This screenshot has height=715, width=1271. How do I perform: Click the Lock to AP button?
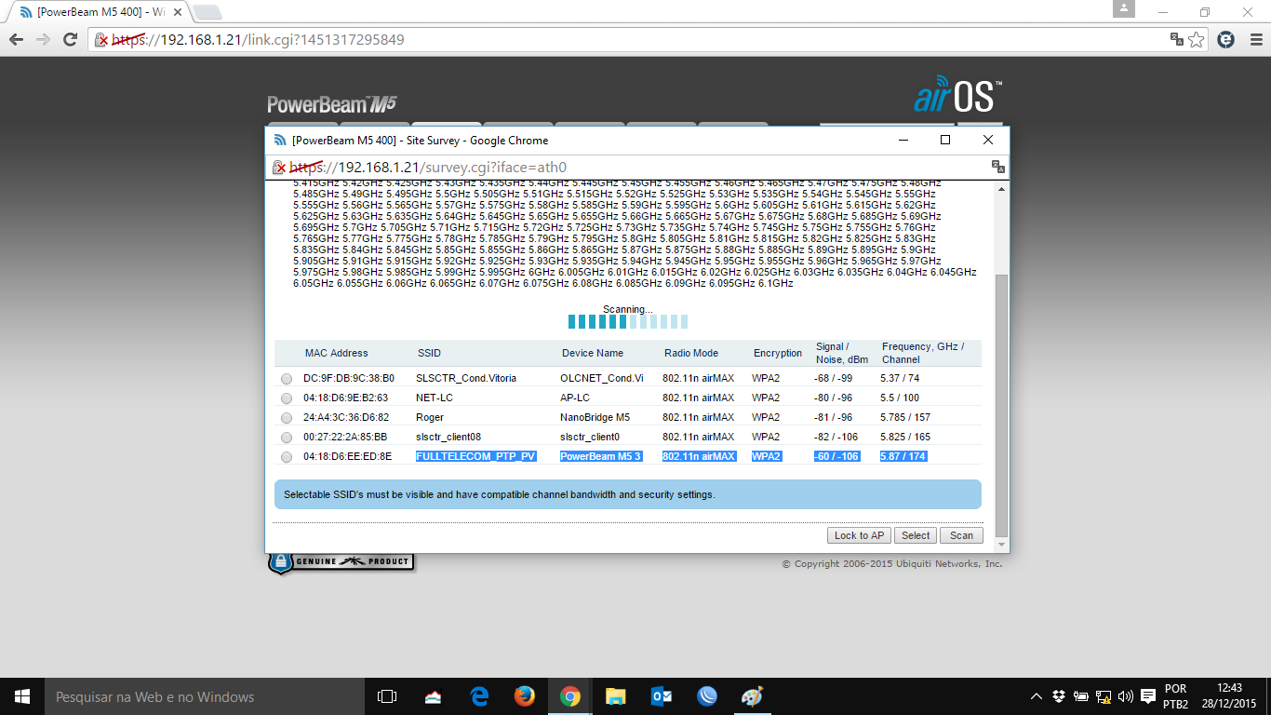point(859,535)
